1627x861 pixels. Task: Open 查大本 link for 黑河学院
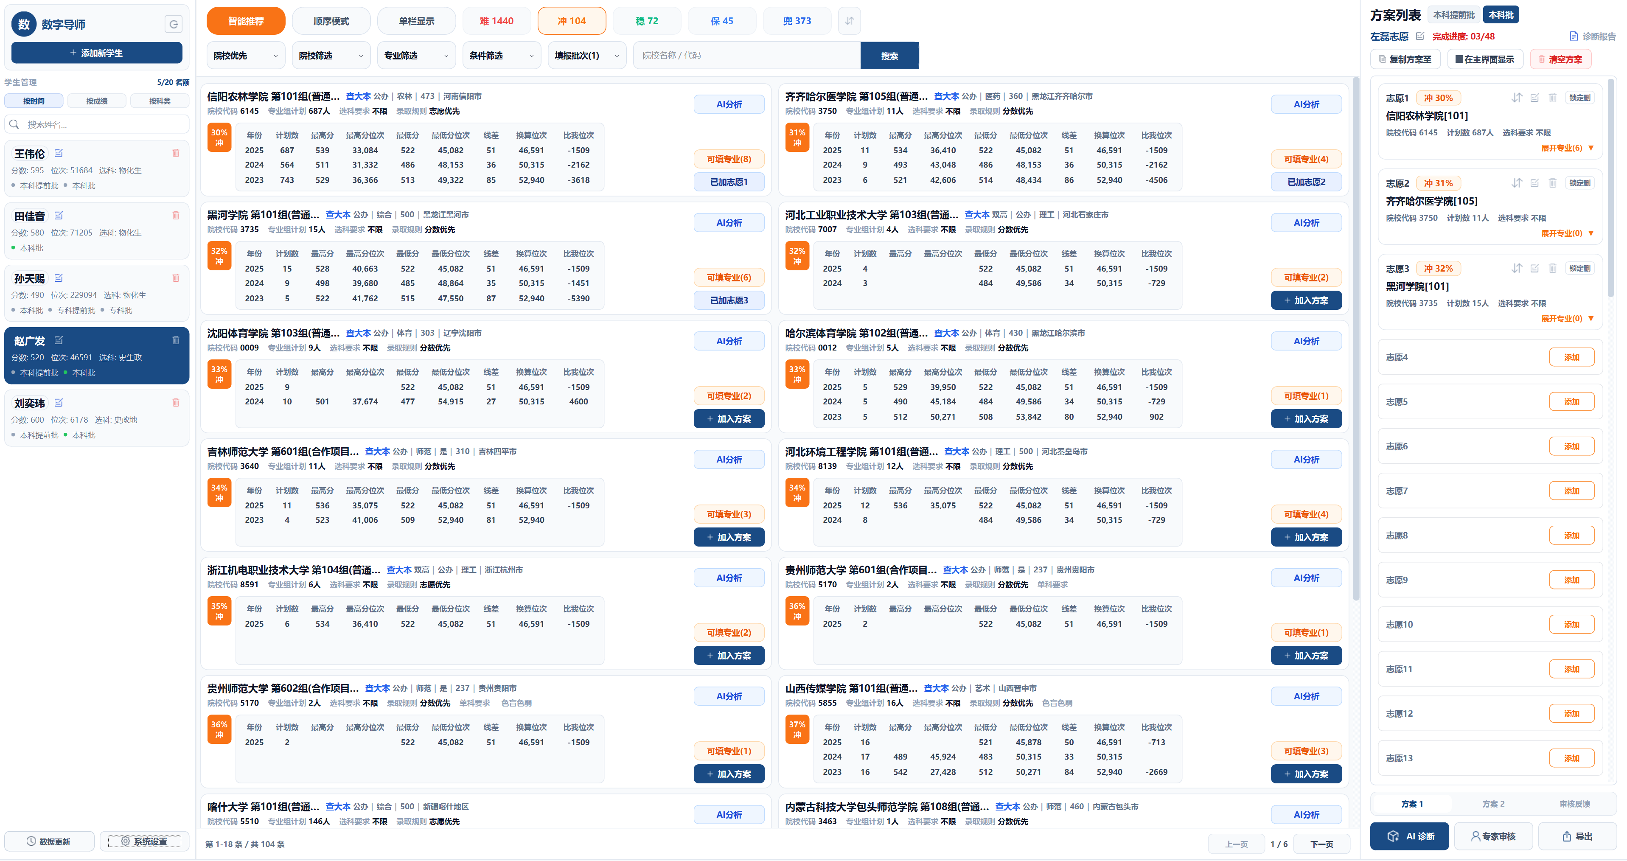[x=338, y=215]
